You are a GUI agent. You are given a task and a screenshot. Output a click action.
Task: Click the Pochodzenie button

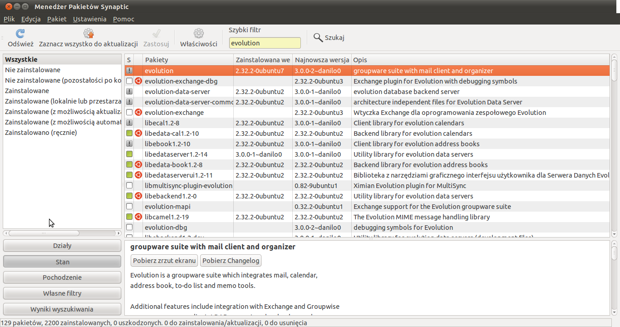pos(62,277)
